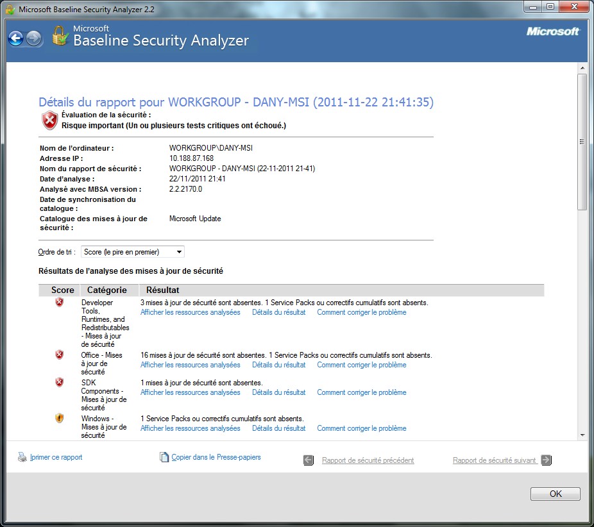Click the red shield security evaluation icon
The height and width of the screenshot is (527, 594).
pos(49,121)
